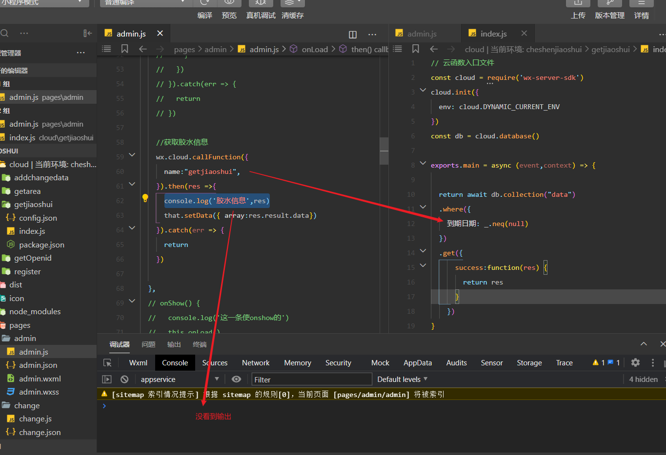The width and height of the screenshot is (666, 455).
Task: Open the appservice context dropdown
Action: [180, 379]
